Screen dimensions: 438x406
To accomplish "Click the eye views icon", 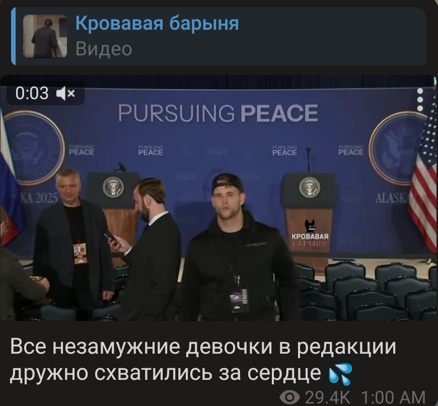I will (289, 397).
